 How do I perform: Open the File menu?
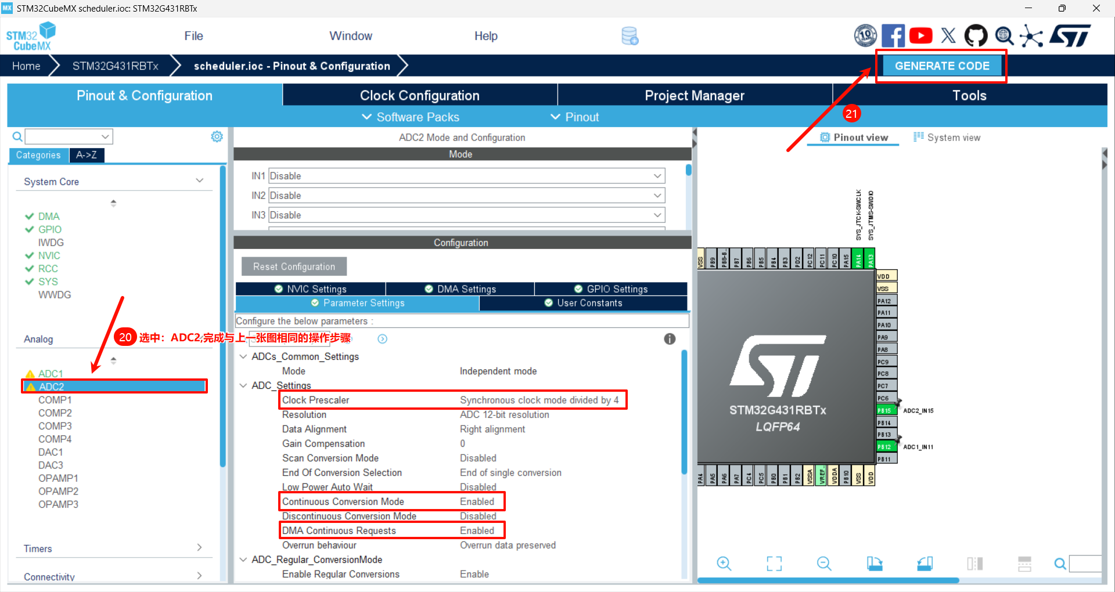point(193,36)
